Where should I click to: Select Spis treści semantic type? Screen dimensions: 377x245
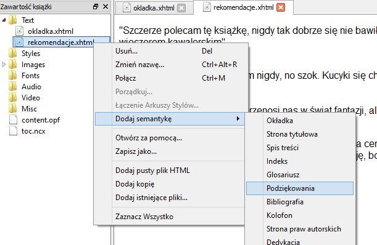pyautogui.click(x=300, y=148)
